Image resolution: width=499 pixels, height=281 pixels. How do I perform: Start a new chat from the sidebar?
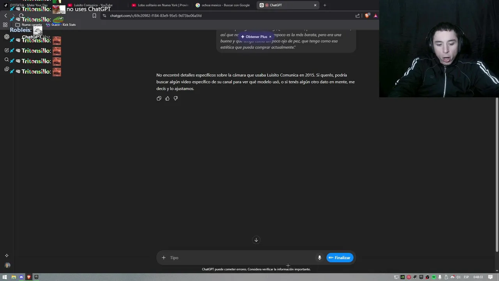[7, 50]
